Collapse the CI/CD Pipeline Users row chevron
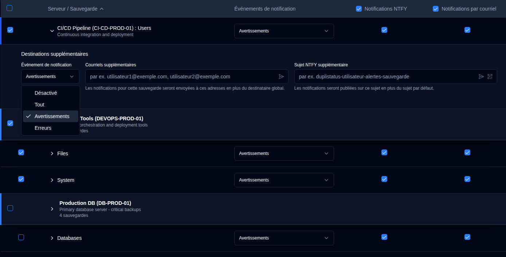 [52, 31]
